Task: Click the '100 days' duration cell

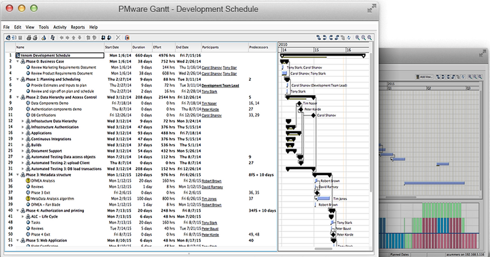Action: 145,199
